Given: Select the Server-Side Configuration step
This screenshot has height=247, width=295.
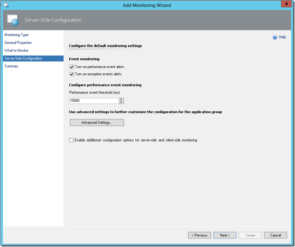Looking at the screenshot, I should [x=23, y=58].
